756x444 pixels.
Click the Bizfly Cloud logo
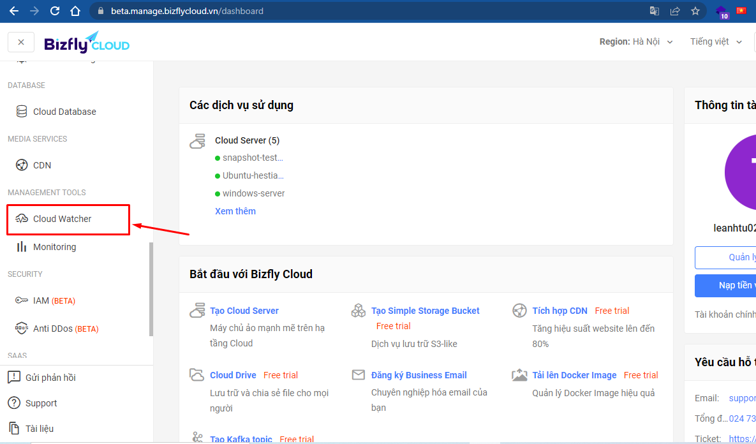87,43
